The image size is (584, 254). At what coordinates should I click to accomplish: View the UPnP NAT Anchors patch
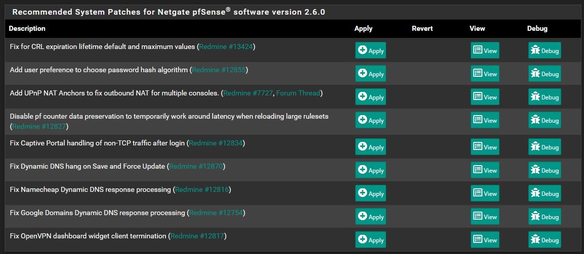click(485, 96)
